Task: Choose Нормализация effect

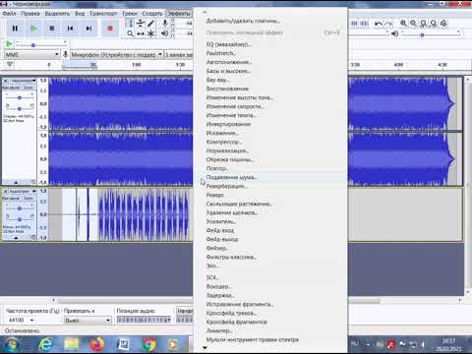Action: [x=270, y=150]
